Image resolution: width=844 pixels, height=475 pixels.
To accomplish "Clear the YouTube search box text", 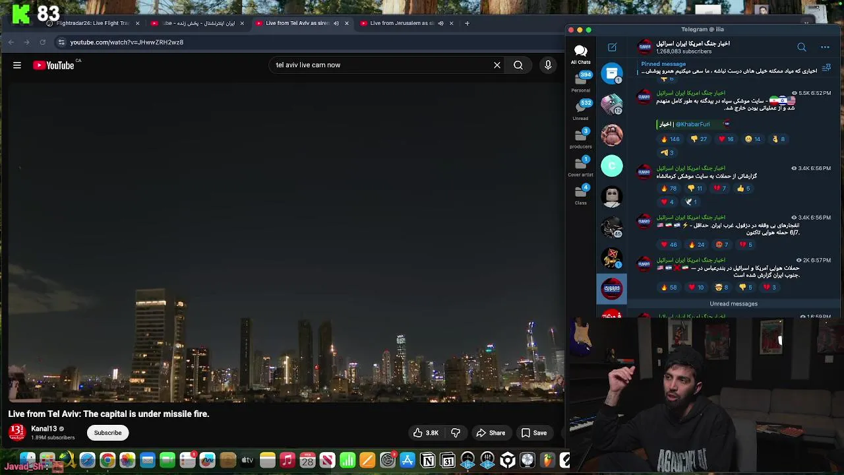I will tap(497, 65).
